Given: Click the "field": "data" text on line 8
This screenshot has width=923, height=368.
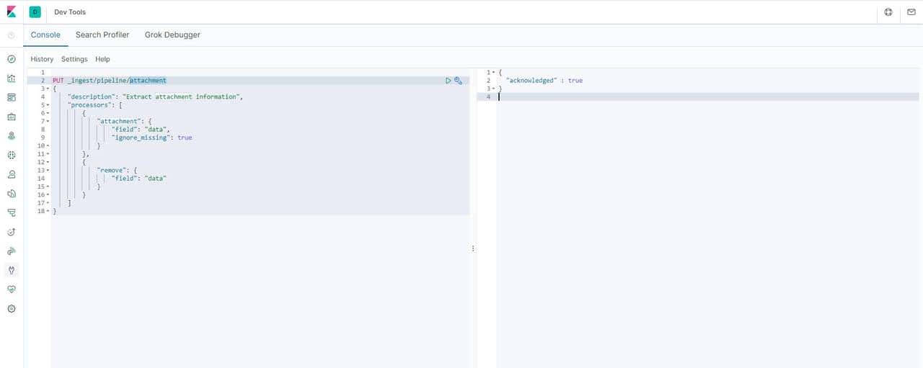Looking at the screenshot, I should [141, 130].
